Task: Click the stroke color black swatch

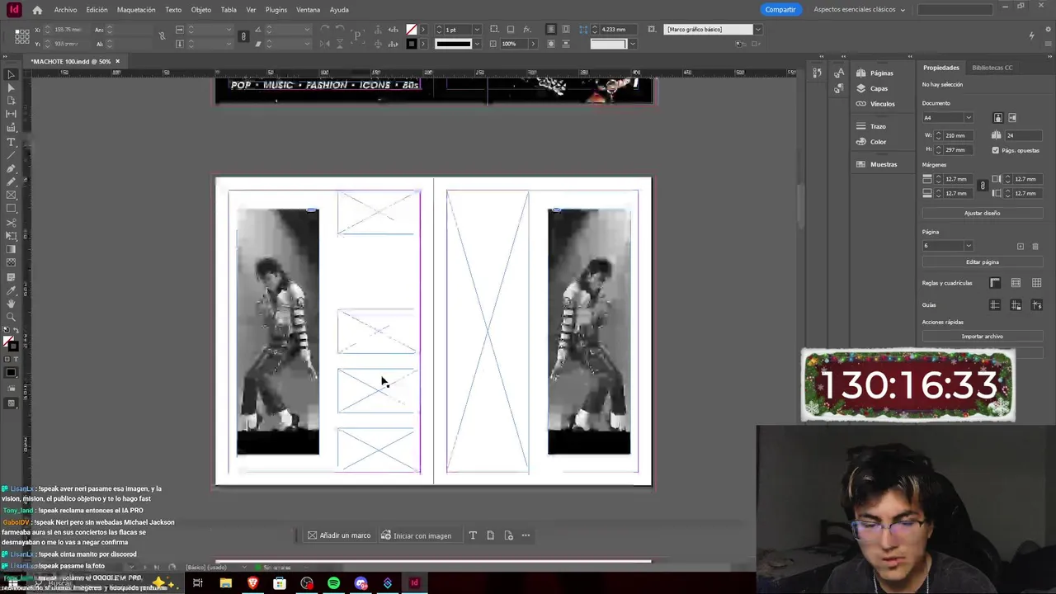Action: tap(411, 44)
